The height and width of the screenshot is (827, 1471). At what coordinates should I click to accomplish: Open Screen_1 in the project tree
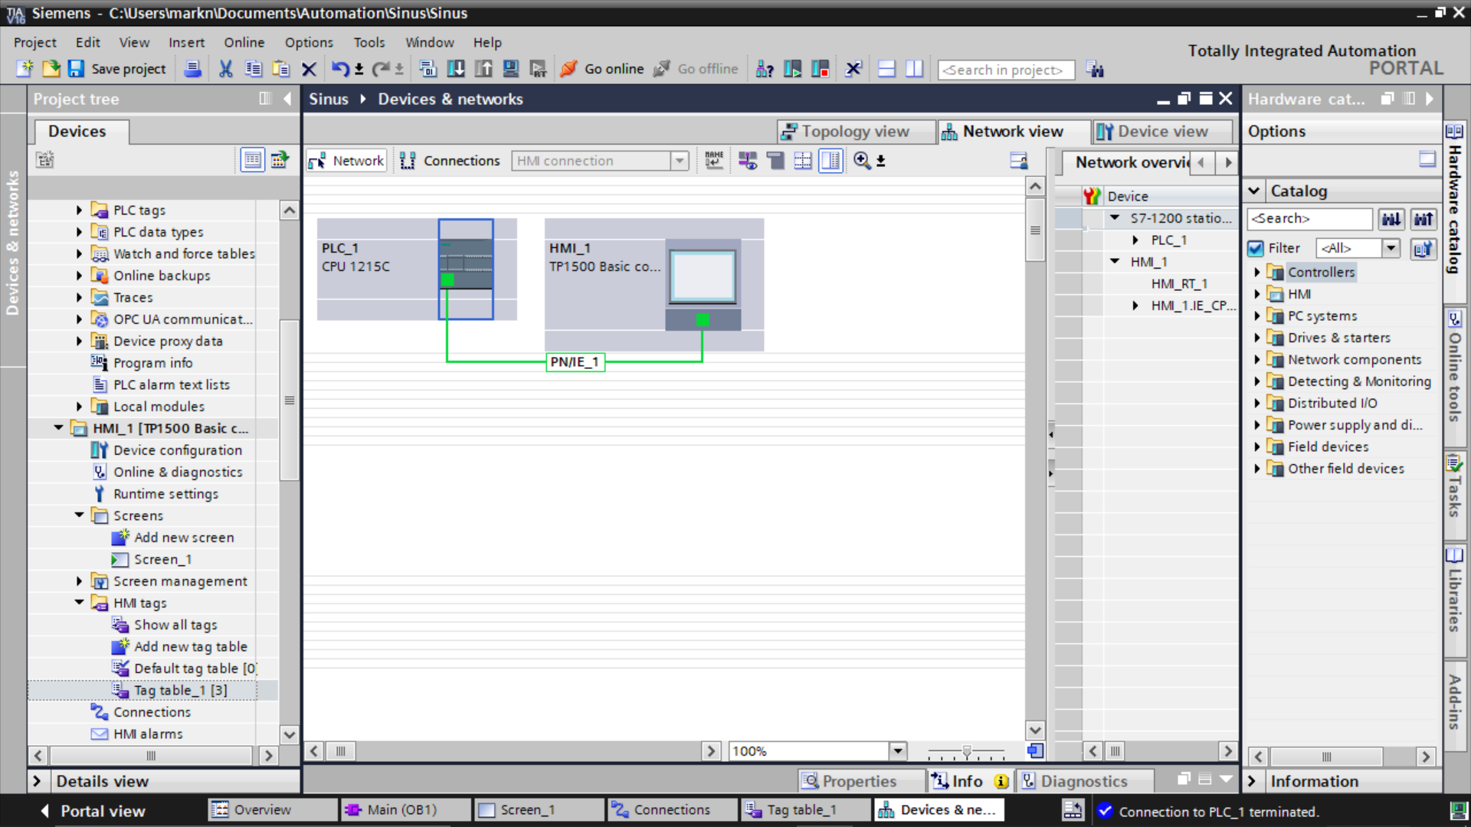[162, 560]
